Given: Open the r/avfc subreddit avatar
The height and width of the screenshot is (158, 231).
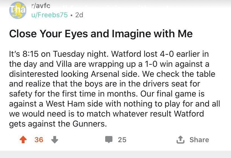Looking at the screenshot, I should 18,10.
